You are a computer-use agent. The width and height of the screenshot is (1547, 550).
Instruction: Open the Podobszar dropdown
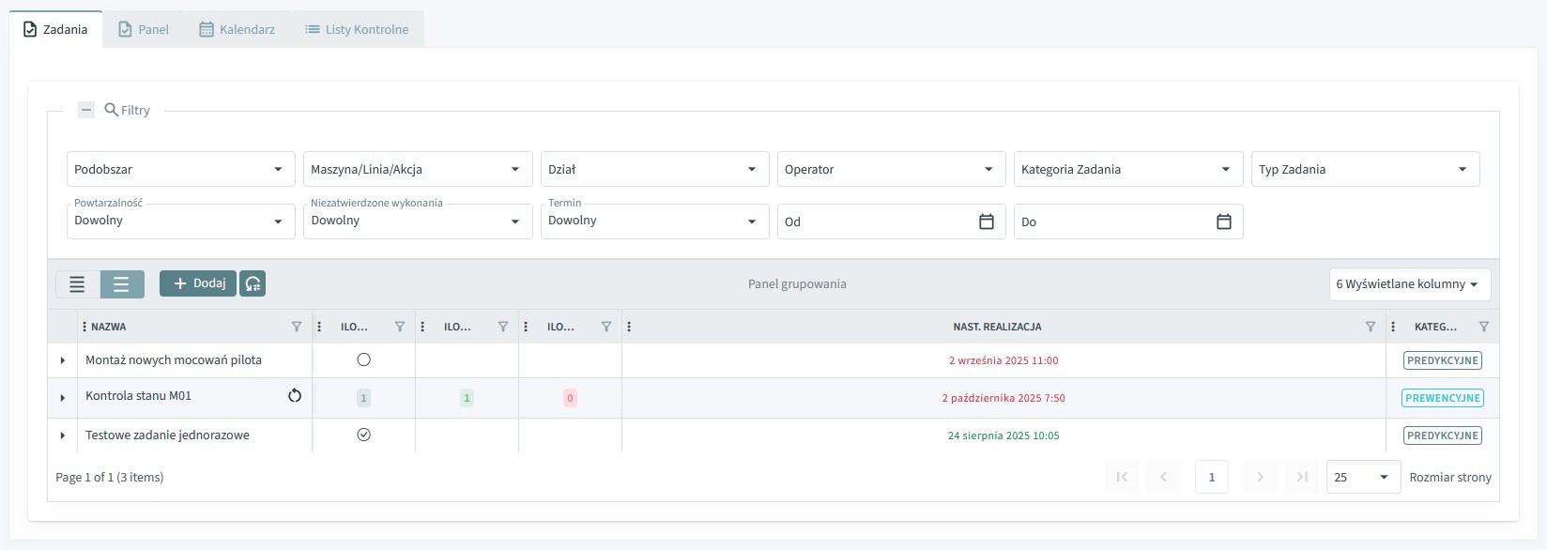tap(179, 169)
